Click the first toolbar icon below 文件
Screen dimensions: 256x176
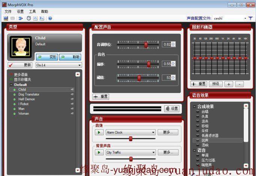tap(6, 18)
